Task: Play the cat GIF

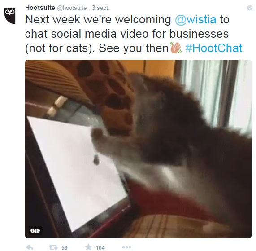Action: click(x=138, y=149)
